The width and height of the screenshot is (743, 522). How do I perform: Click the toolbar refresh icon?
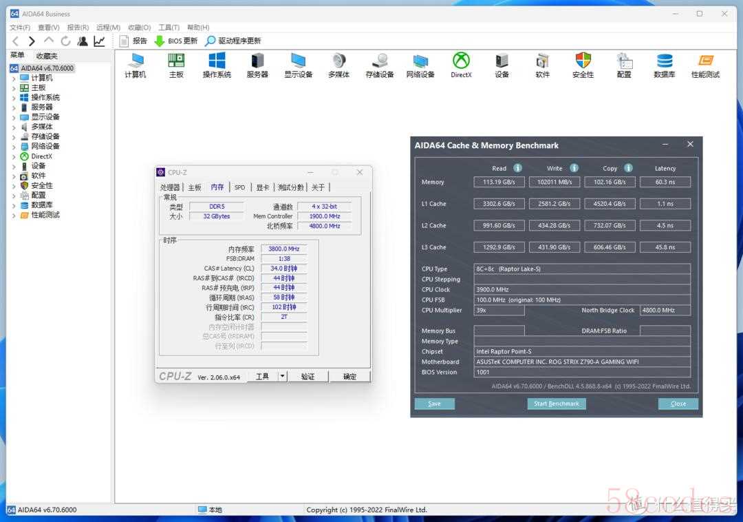[x=65, y=41]
